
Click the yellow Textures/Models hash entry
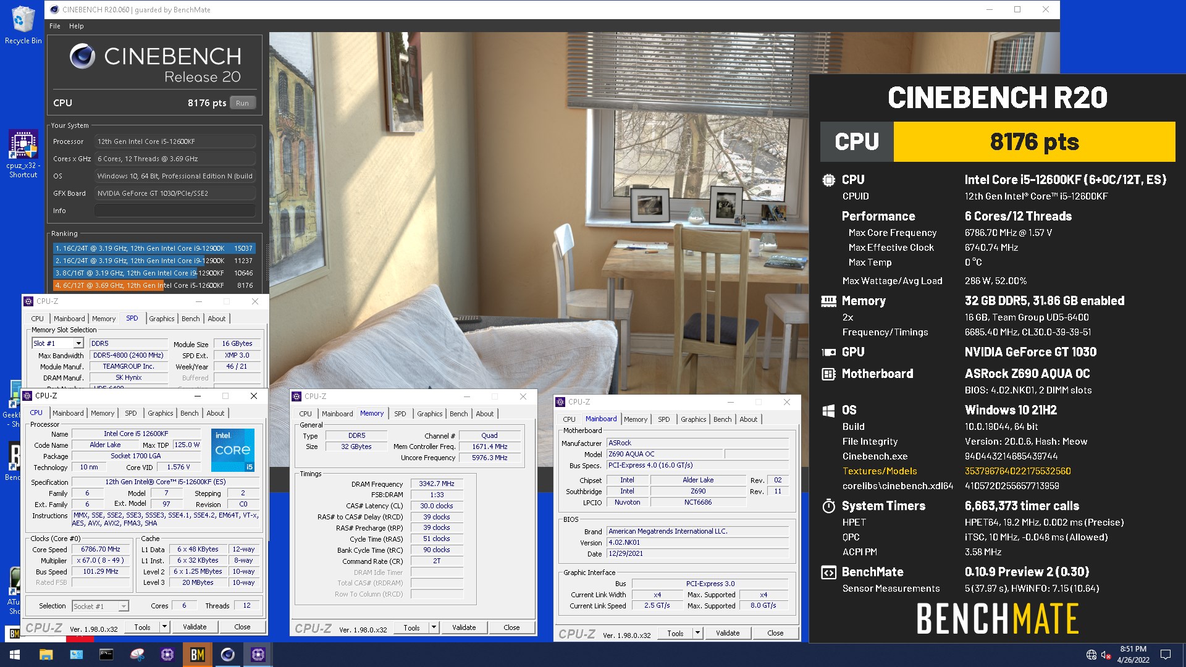[1017, 471]
